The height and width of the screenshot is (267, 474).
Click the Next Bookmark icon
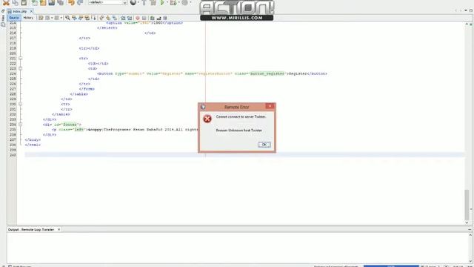[x=108, y=18]
